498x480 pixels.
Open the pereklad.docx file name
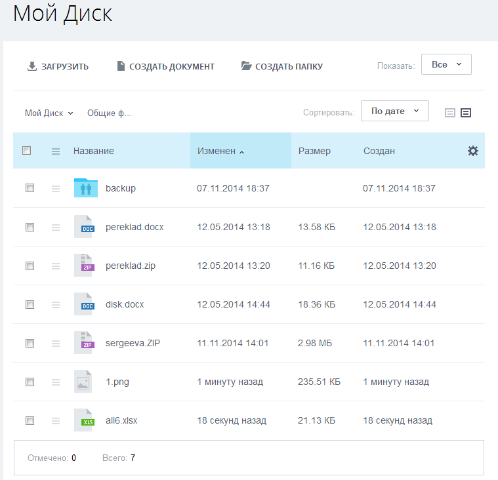pyautogui.click(x=135, y=227)
